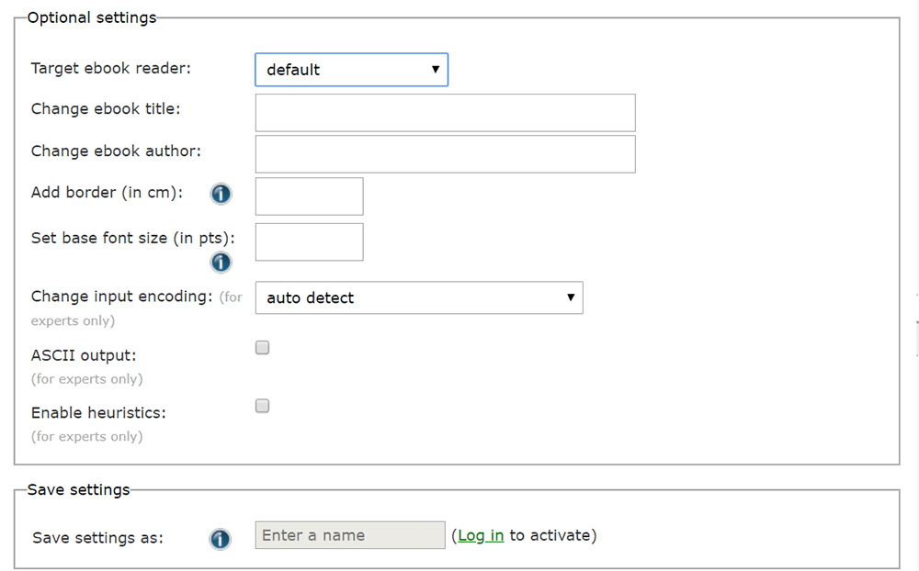Click the 'Target ebook reader:' label text

[111, 69]
